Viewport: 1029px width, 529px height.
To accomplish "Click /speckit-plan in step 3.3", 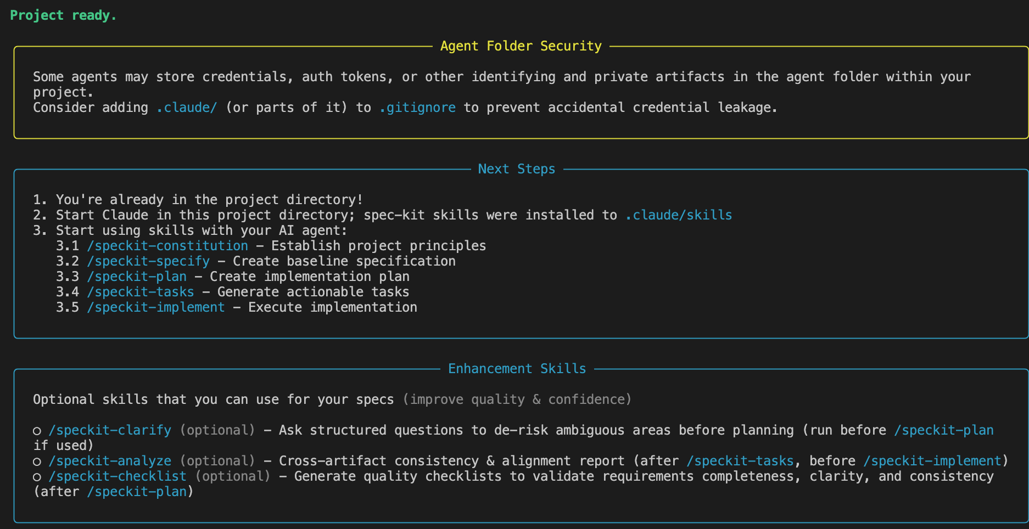I will point(137,277).
